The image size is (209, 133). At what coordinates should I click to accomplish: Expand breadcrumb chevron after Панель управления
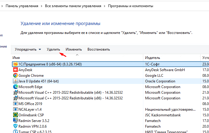42,6
